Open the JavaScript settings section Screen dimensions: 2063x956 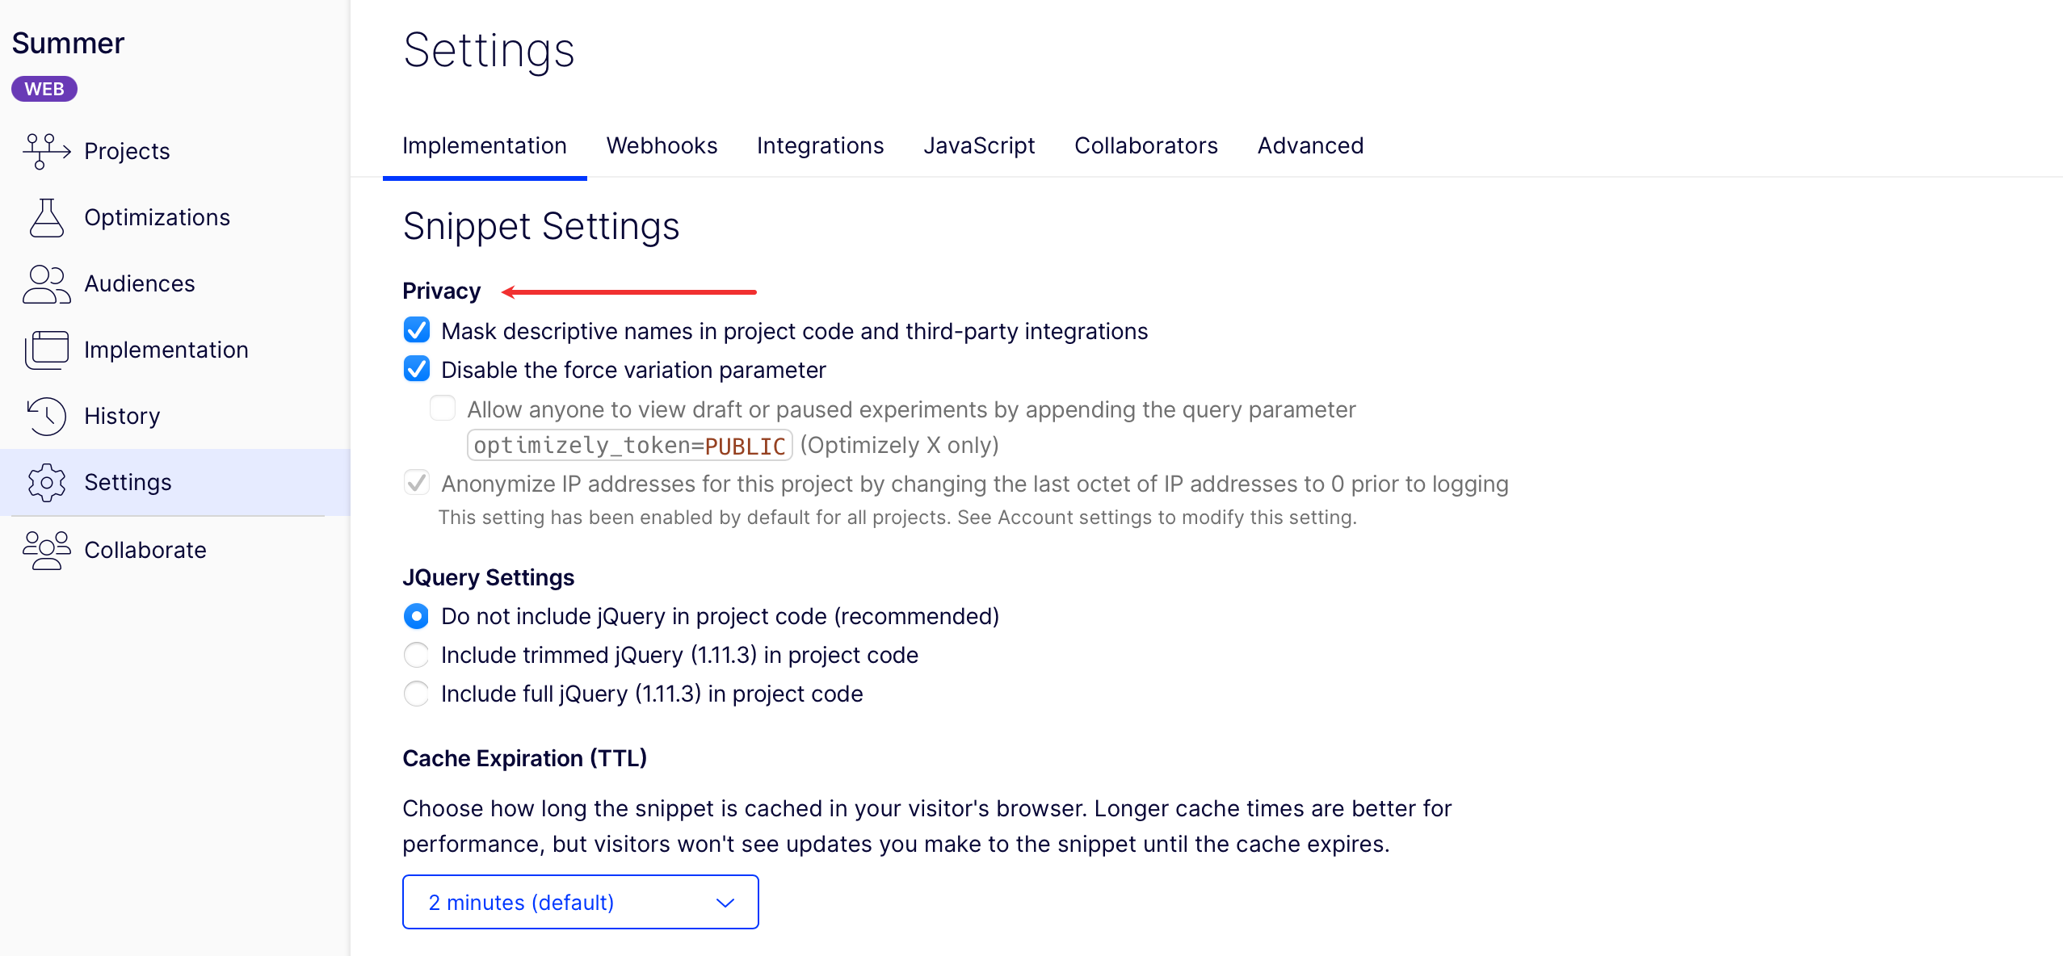[980, 145]
